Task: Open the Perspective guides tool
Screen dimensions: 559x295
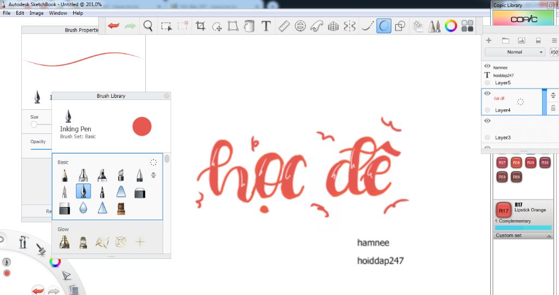Action: pyautogui.click(x=333, y=26)
